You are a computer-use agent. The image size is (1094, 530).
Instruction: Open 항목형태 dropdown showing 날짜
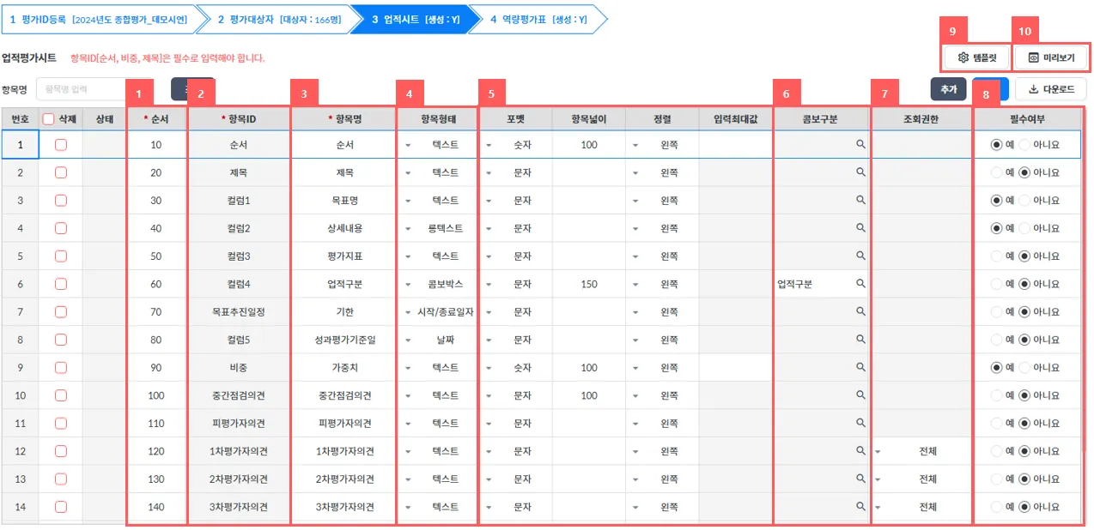409,340
